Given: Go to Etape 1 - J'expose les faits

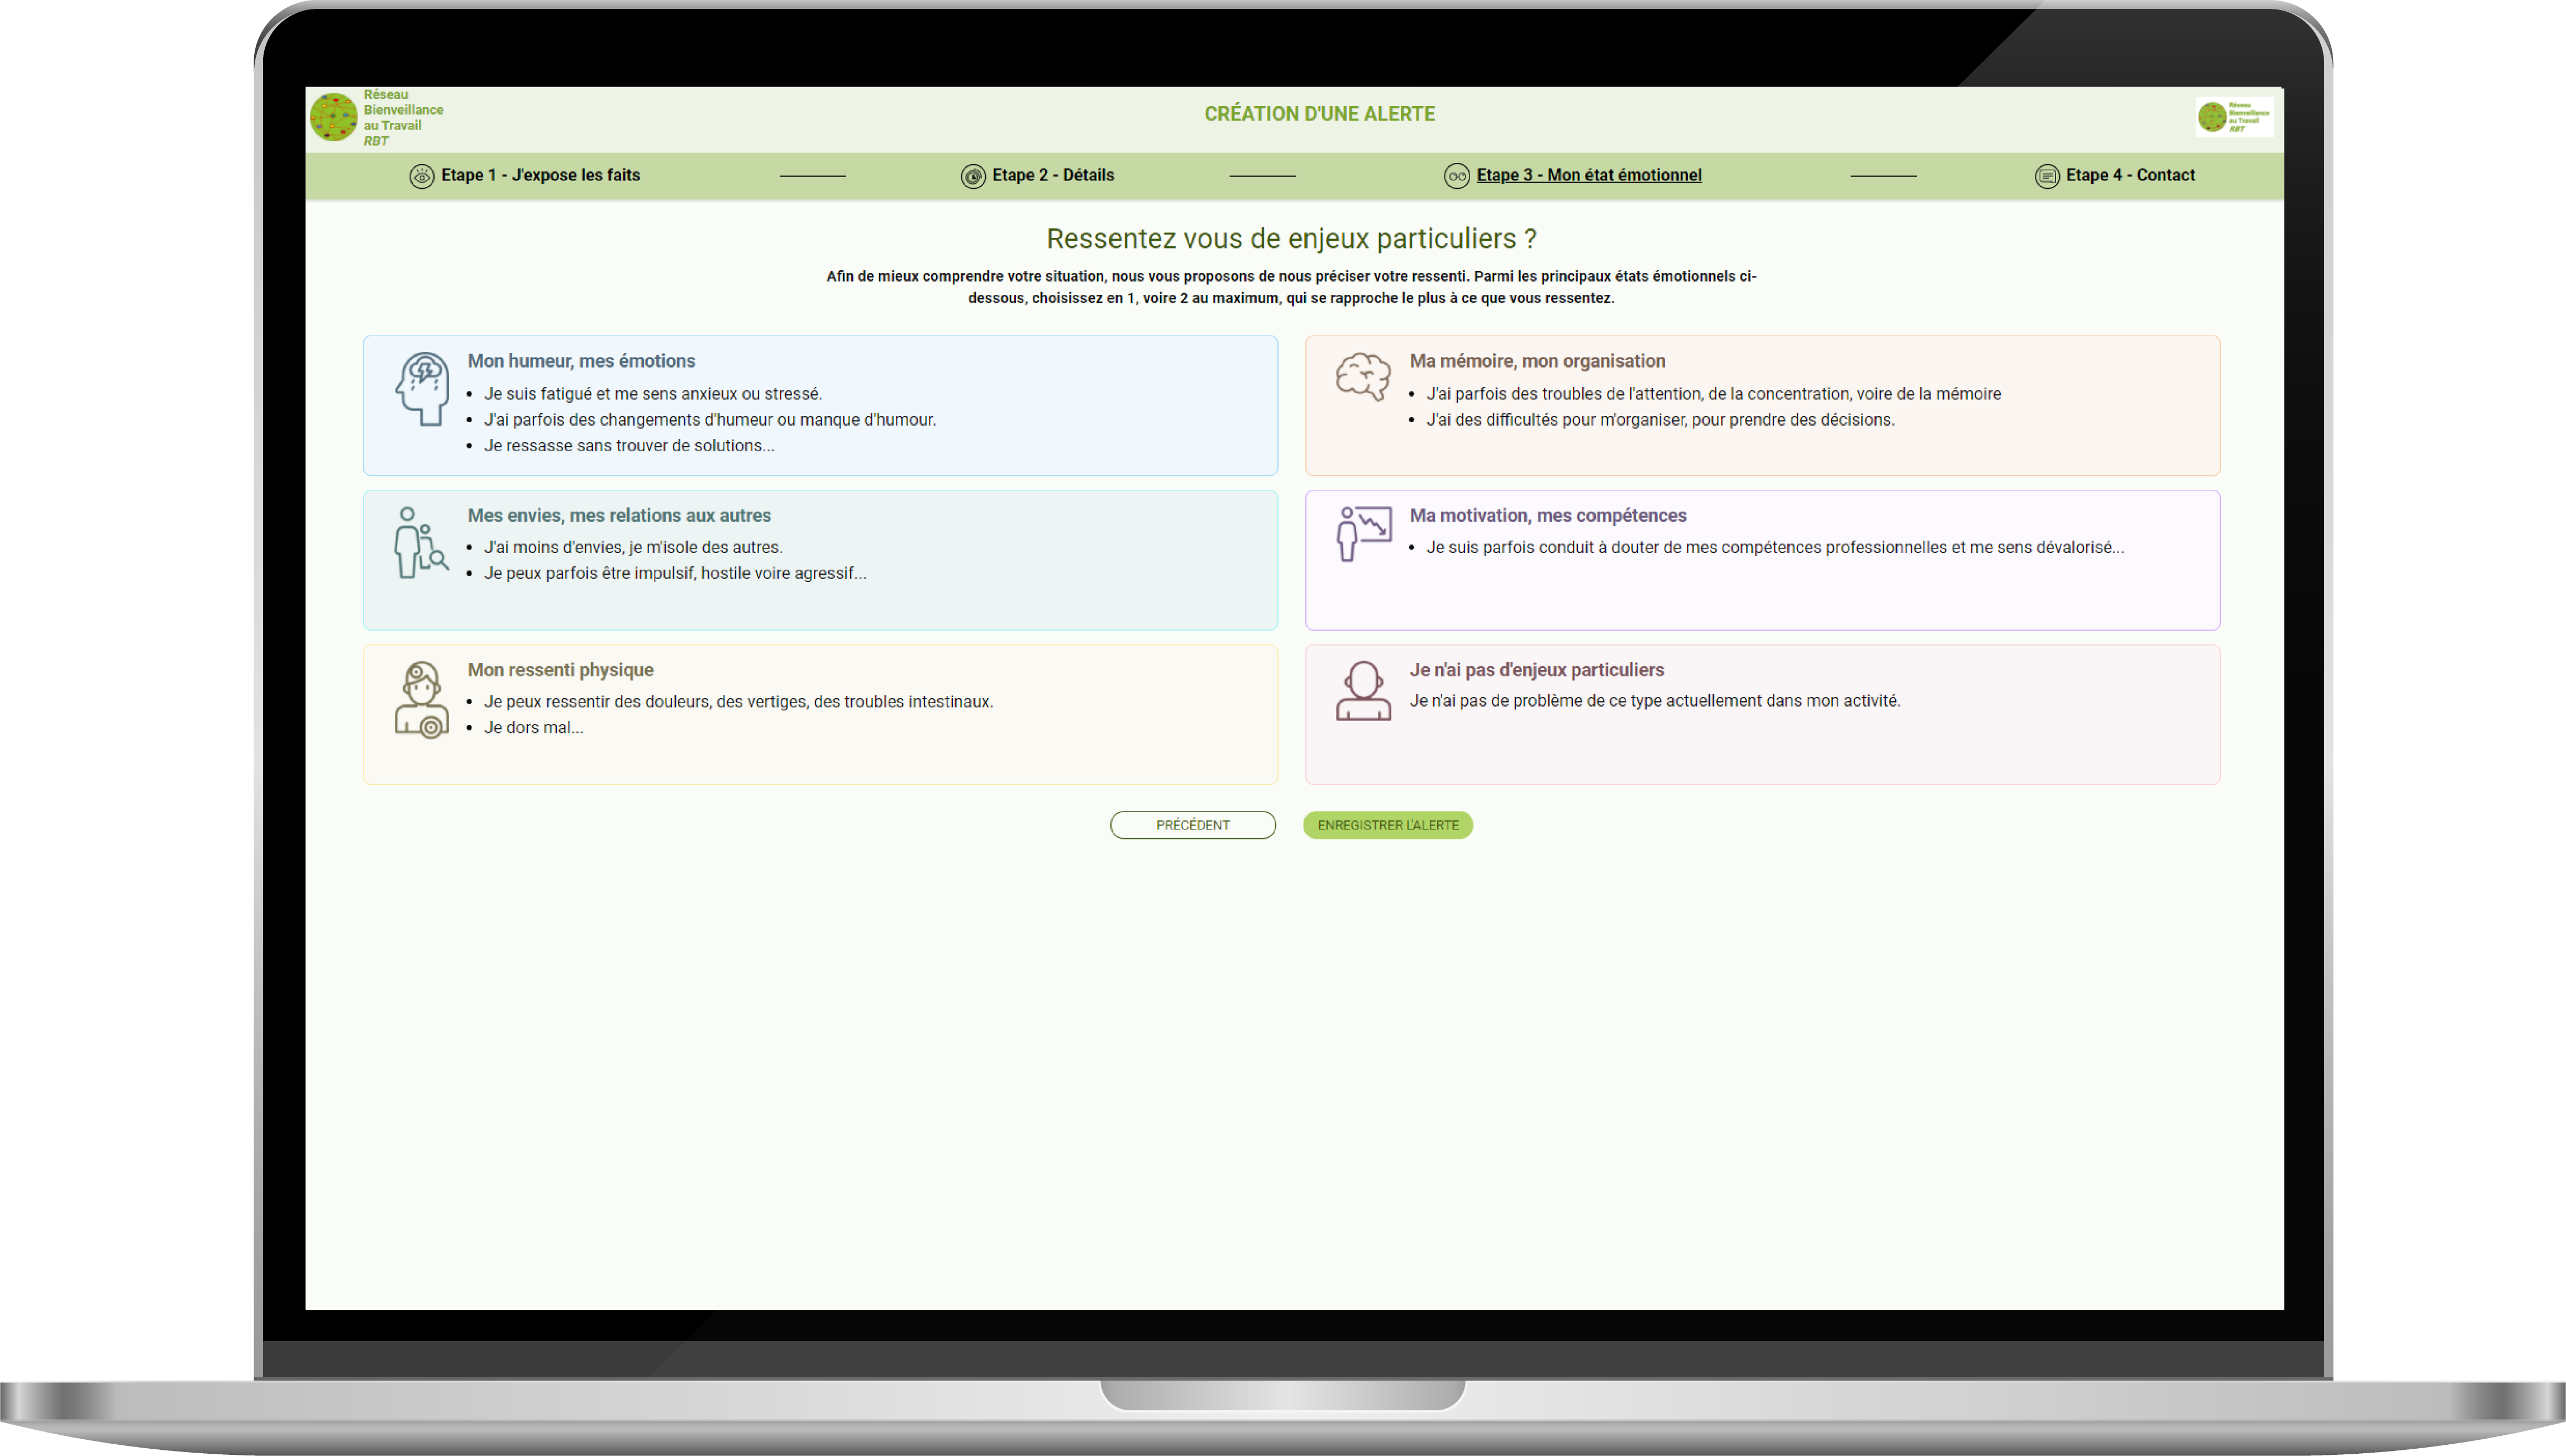Looking at the screenshot, I should coord(541,175).
